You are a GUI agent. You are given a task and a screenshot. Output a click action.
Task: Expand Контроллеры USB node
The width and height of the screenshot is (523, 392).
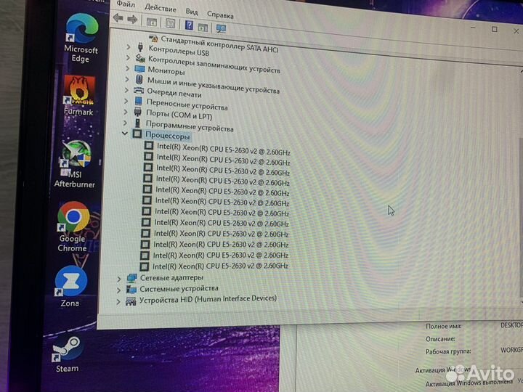tap(128, 47)
